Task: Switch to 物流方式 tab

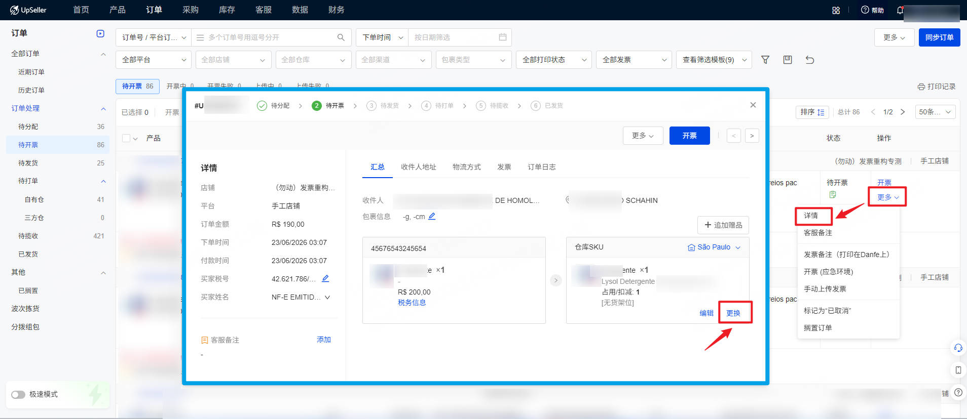Action: click(x=467, y=167)
